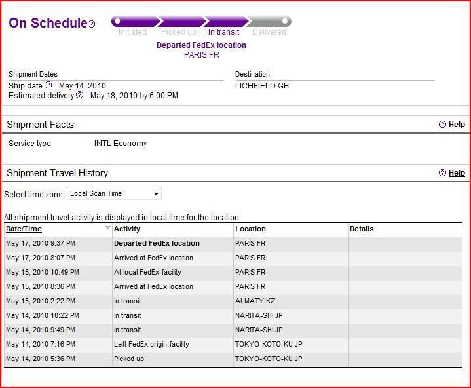
Task: Open the Local Scan Time time zone dropdown
Action: (115, 193)
